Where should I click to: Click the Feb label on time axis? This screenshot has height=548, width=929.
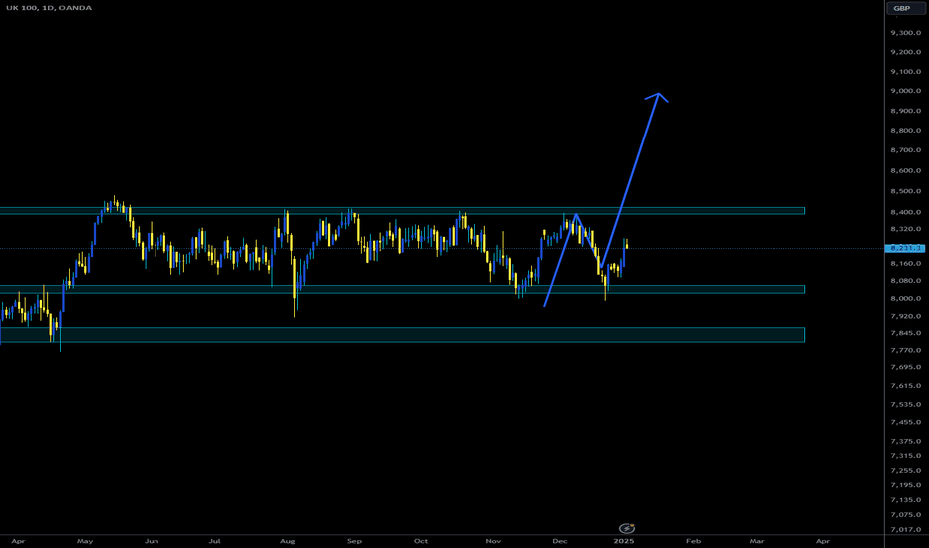click(x=693, y=541)
